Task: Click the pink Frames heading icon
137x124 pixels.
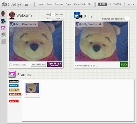Action: 12,74
